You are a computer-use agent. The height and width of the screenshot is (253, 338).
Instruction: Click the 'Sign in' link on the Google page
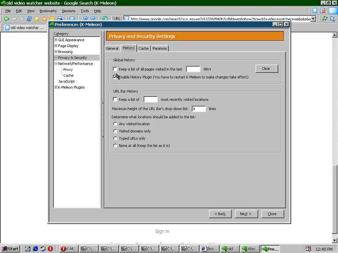(x=162, y=231)
